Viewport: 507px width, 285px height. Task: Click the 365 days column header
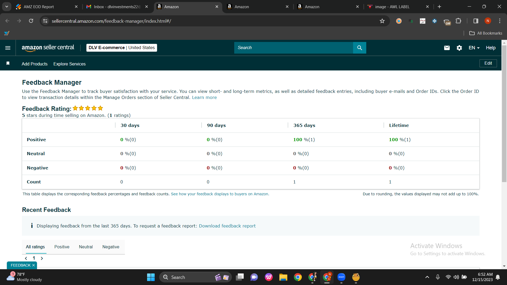pos(304,125)
